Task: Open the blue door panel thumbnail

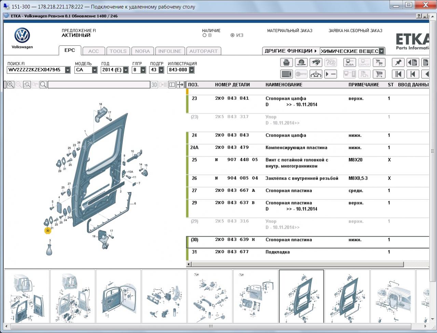Action: pos(119,296)
